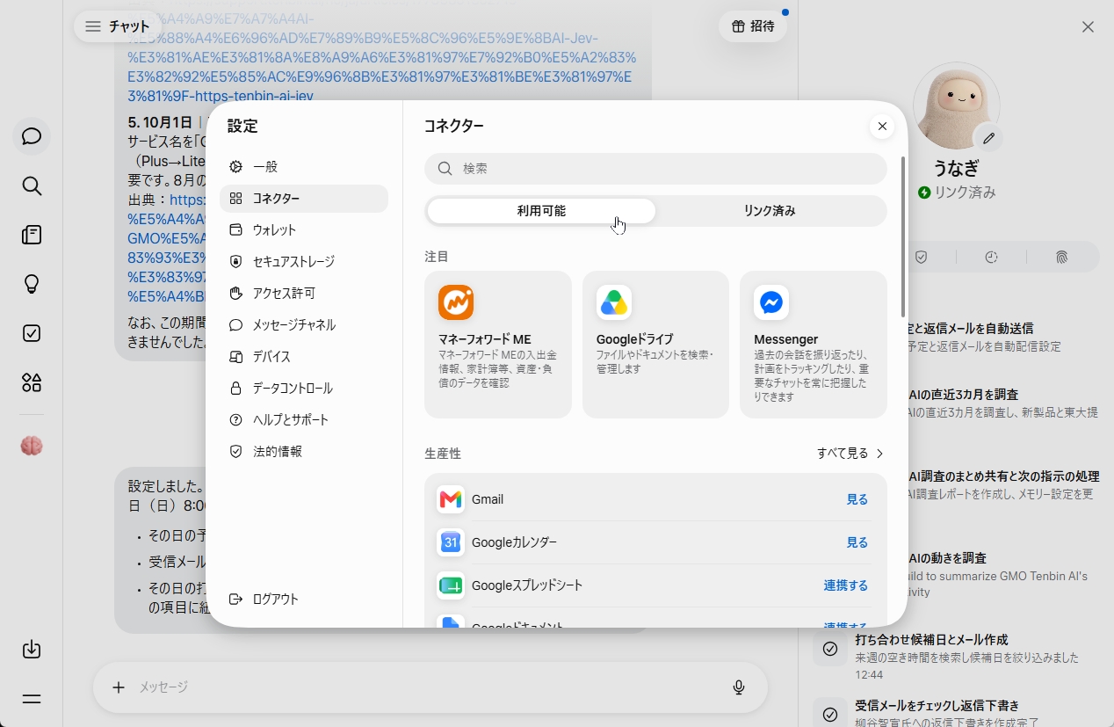
Task: Click the Gmail icon in connector list
Action: pos(451,499)
